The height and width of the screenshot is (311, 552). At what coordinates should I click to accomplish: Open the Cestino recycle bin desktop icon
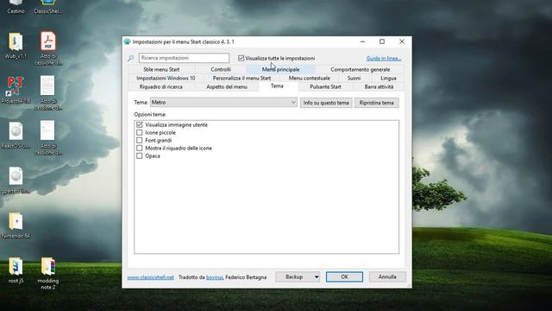[x=16, y=6]
